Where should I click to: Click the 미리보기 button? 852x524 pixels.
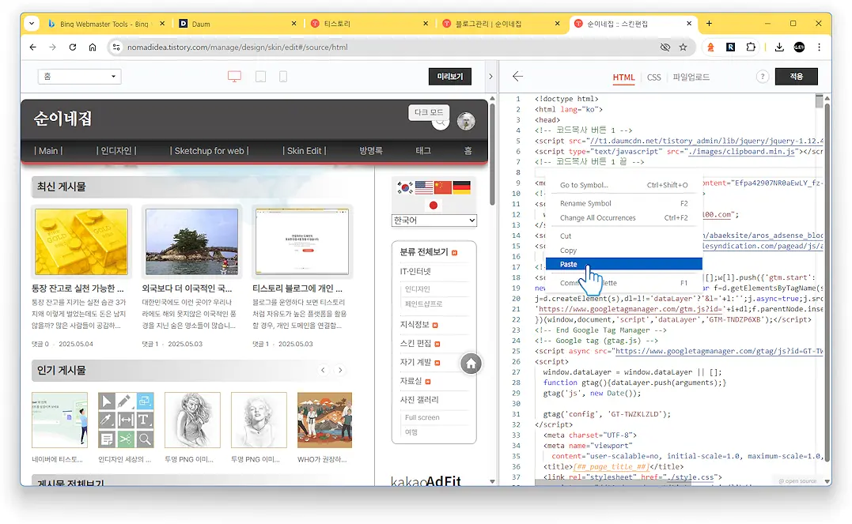point(450,77)
